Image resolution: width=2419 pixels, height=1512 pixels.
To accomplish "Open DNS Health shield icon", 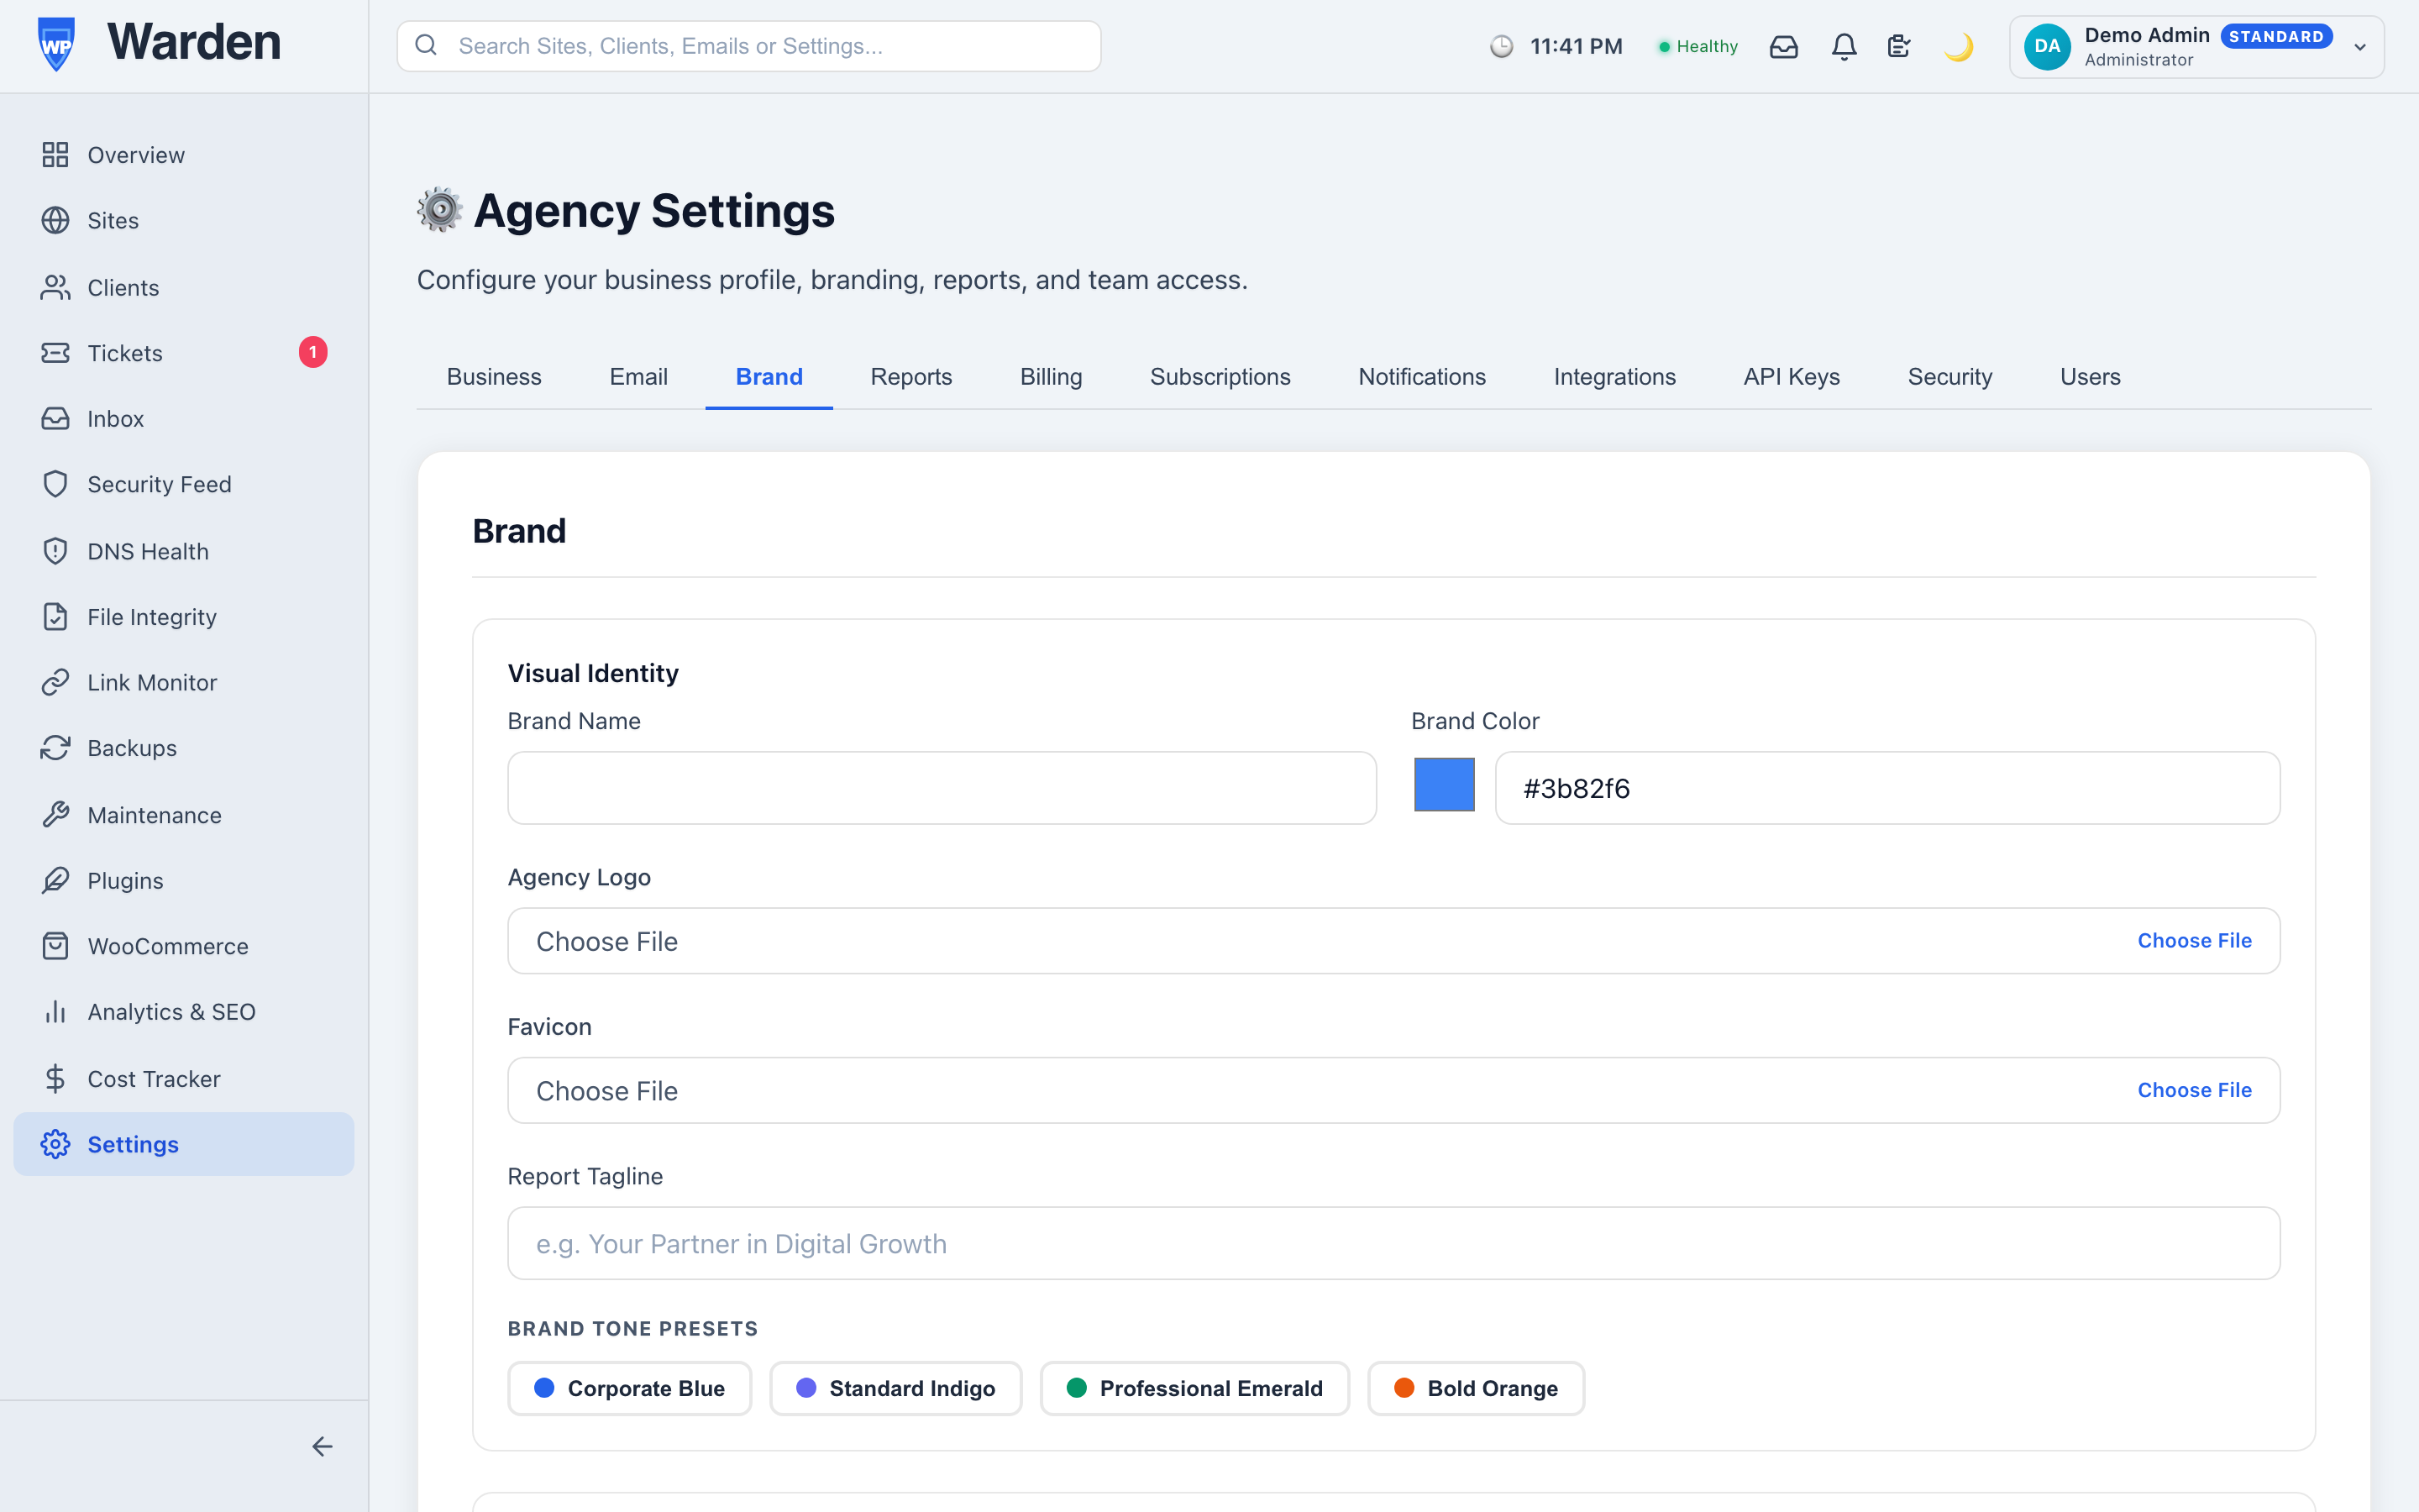I will (55, 551).
